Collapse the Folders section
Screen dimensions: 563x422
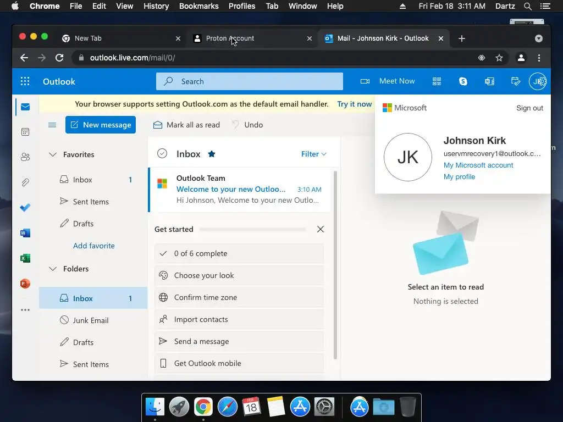click(x=53, y=269)
